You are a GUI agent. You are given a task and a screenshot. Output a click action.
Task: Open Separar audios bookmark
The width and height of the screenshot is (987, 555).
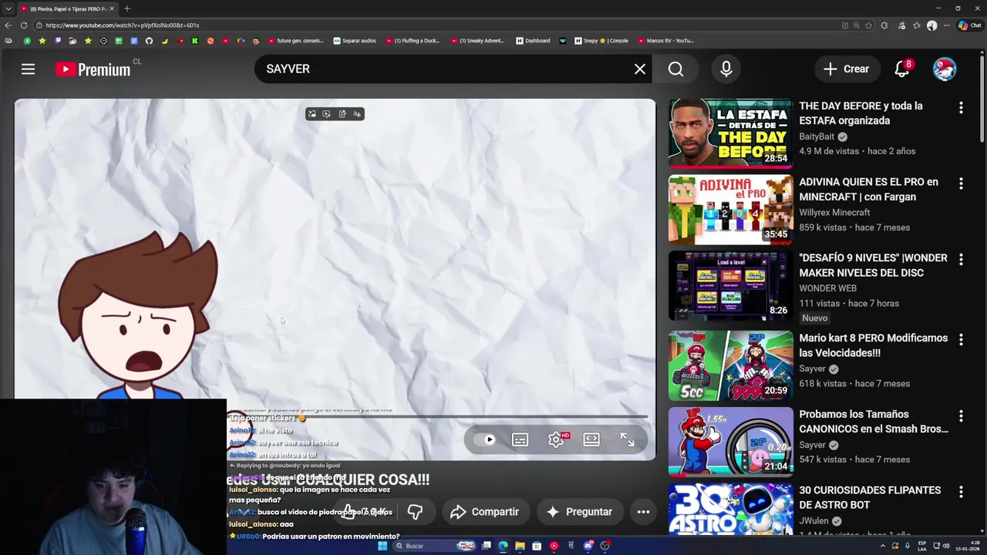355,41
